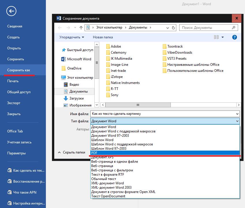Click the search magnifier icon
Image resolution: width=245 pixels, height=208 pixels.
click(x=233, y=28)
